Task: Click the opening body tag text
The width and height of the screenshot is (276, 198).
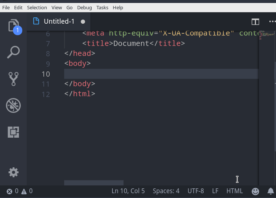Action: tap(78, 63)
